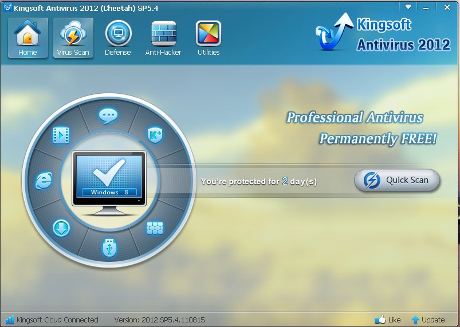Image resolution: width=460 pixels, height=327 pixels.
Task: Click the Kingsoft Cloud Connected status
Action: coord(52,320)
